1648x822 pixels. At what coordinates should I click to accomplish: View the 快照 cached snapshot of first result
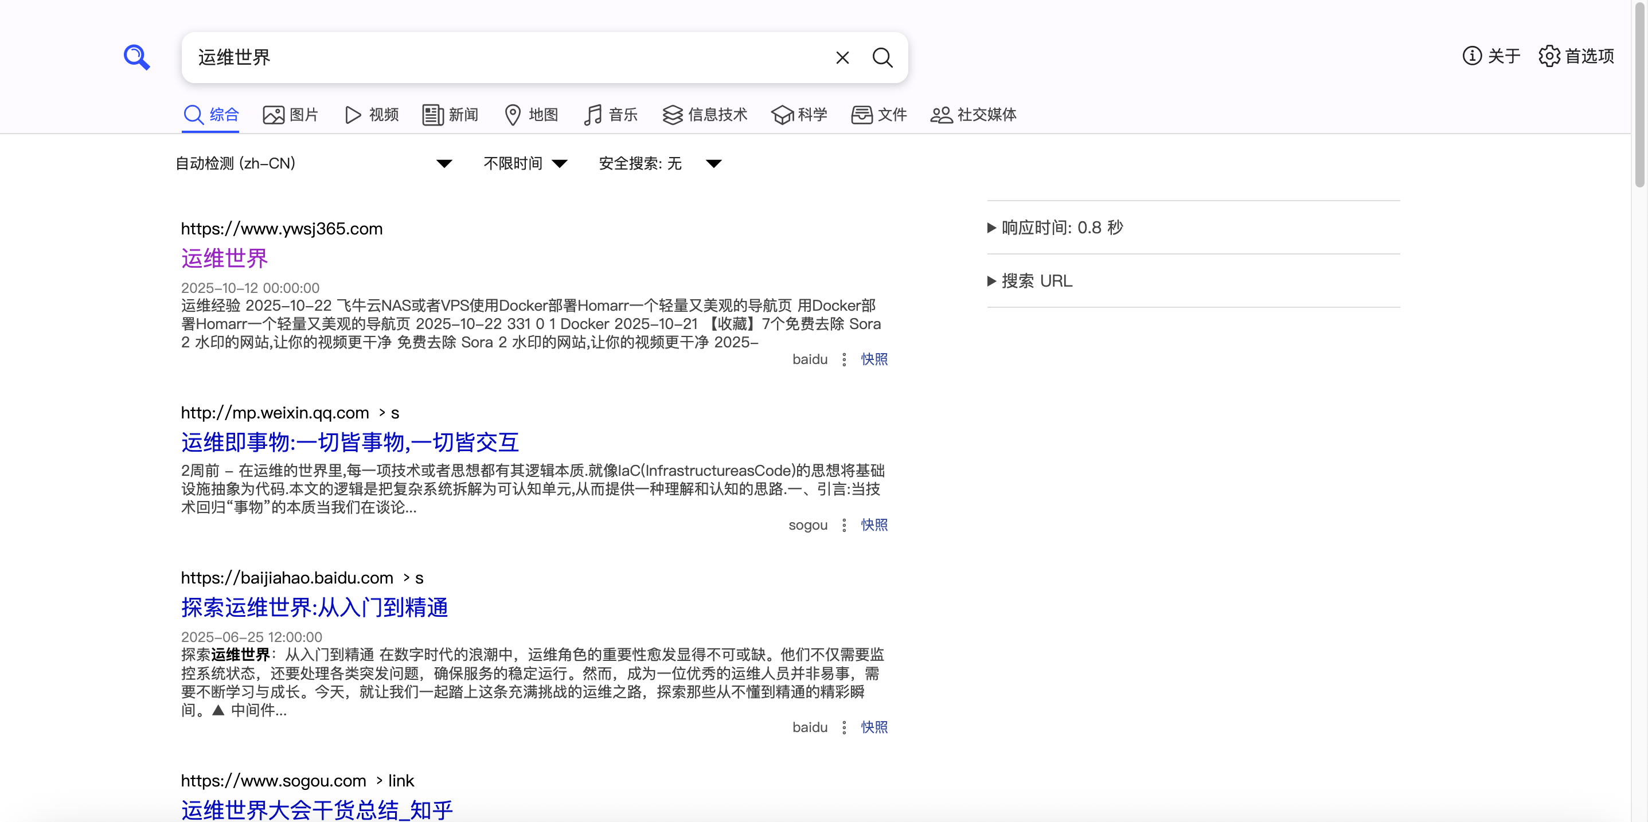(x=874, y=359)
